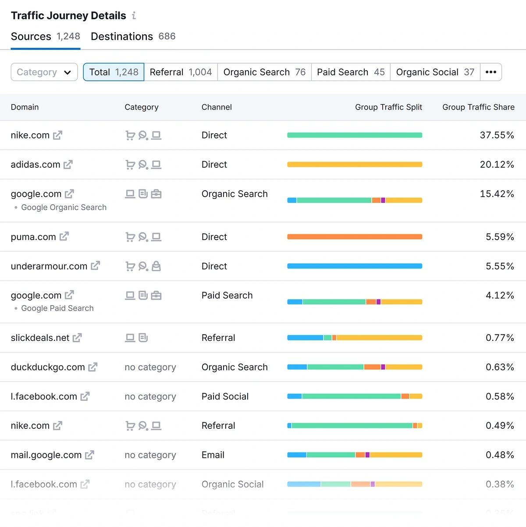Screen dimensions: 526x527
Task: Open puma.com external link icon
Action: pyautogui.click(x=64, y=237)
